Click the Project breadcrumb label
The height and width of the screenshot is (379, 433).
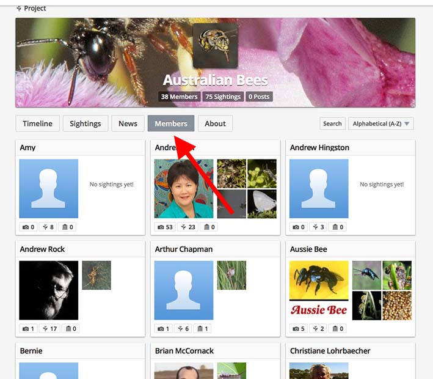(35, 9)
